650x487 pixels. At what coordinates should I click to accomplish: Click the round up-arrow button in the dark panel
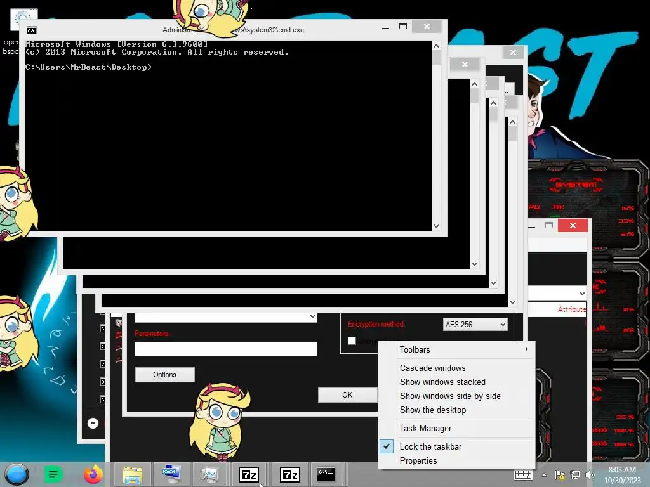(x=93, y=423)
